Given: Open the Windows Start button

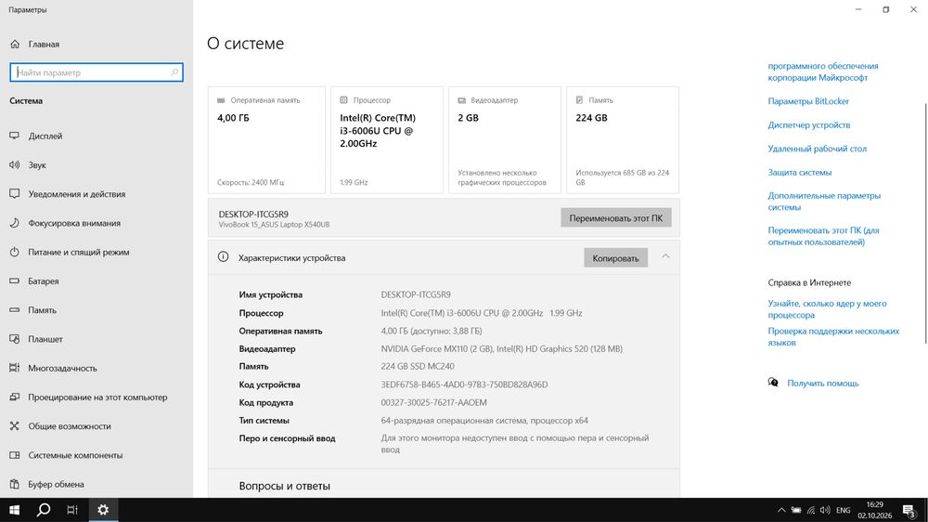Looking at the screenshot, I should [x=14, y=510].
